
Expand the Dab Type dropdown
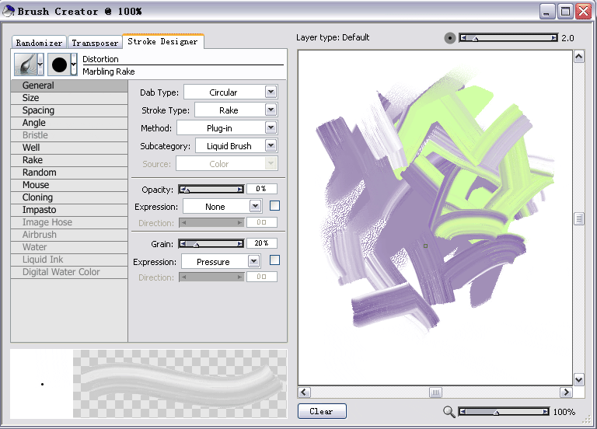pyautogui.click(x=271, y=92)
